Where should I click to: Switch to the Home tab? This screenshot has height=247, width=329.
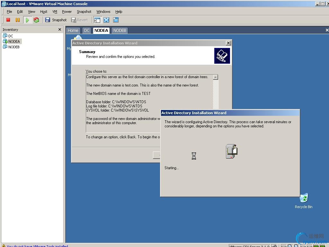(x=73, y=31)
